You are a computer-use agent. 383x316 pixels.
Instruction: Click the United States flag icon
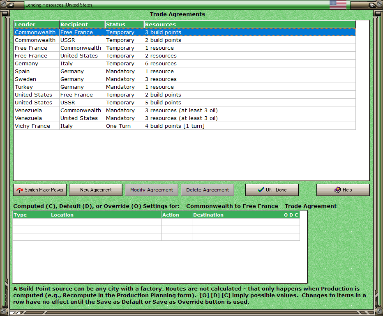pos(338,5)
